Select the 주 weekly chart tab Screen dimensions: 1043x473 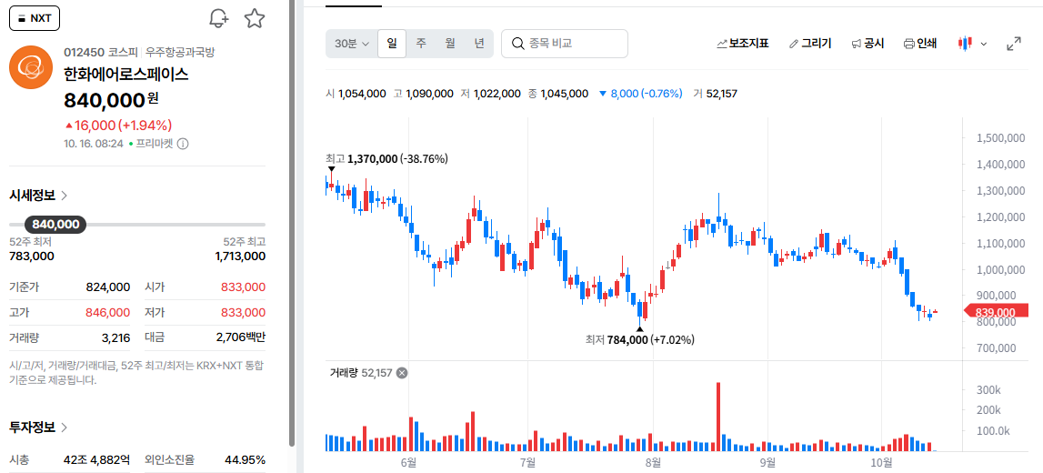click(421, 44)
